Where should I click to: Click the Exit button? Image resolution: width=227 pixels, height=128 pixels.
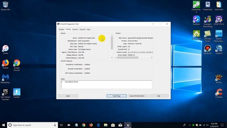click(159, 96)
